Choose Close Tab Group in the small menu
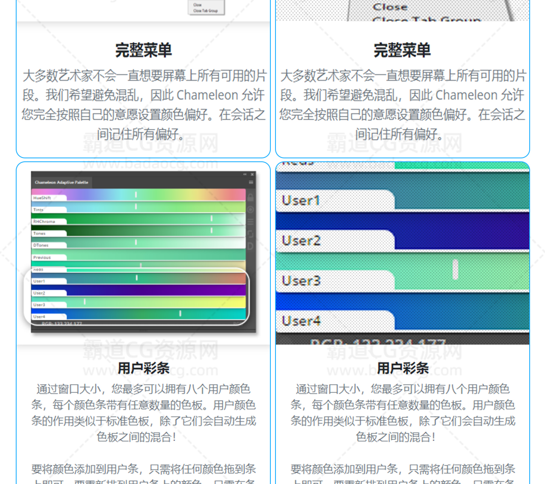 pyautogui.click(x=205, y=11)
